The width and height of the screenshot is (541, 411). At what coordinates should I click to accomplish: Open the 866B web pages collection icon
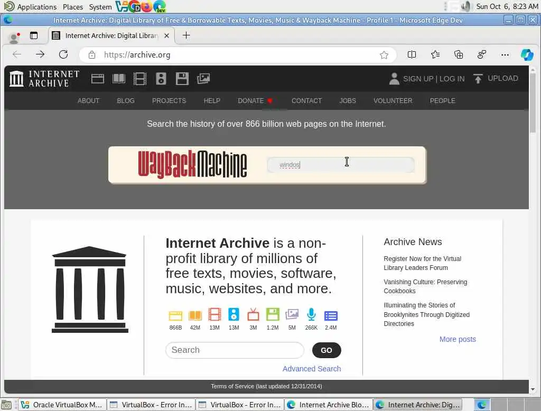175,315
